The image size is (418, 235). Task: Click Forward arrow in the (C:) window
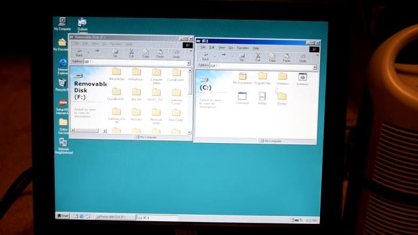[x=223, y=55]
